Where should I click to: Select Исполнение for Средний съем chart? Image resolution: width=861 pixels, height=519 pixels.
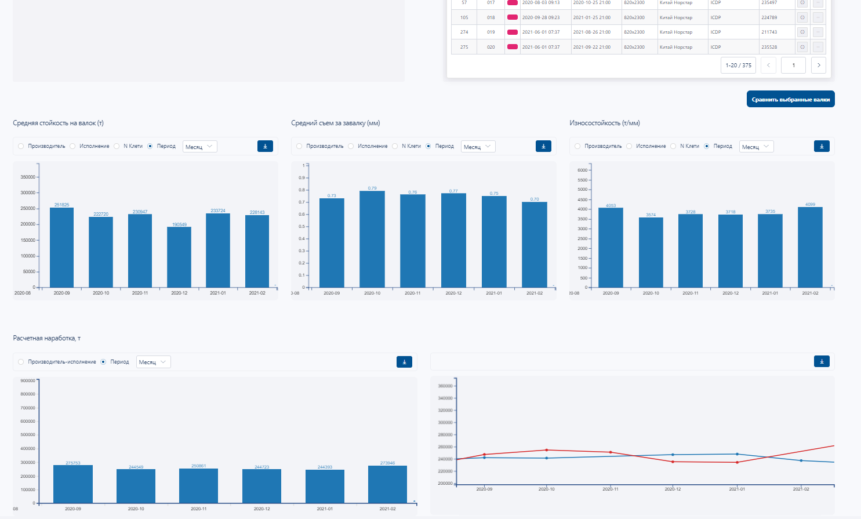point(351,146)
